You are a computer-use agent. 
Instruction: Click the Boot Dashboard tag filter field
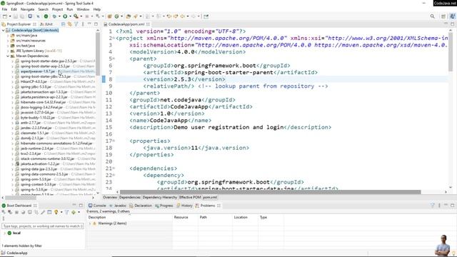coord(43,226)
